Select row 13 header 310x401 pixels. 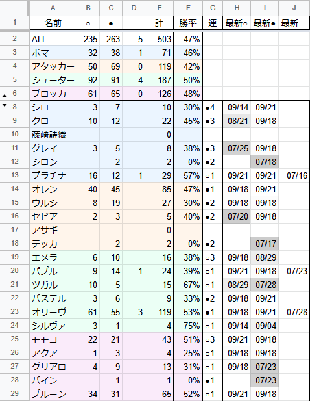14,175
